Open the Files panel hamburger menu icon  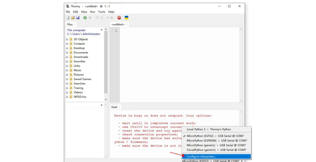101,30
